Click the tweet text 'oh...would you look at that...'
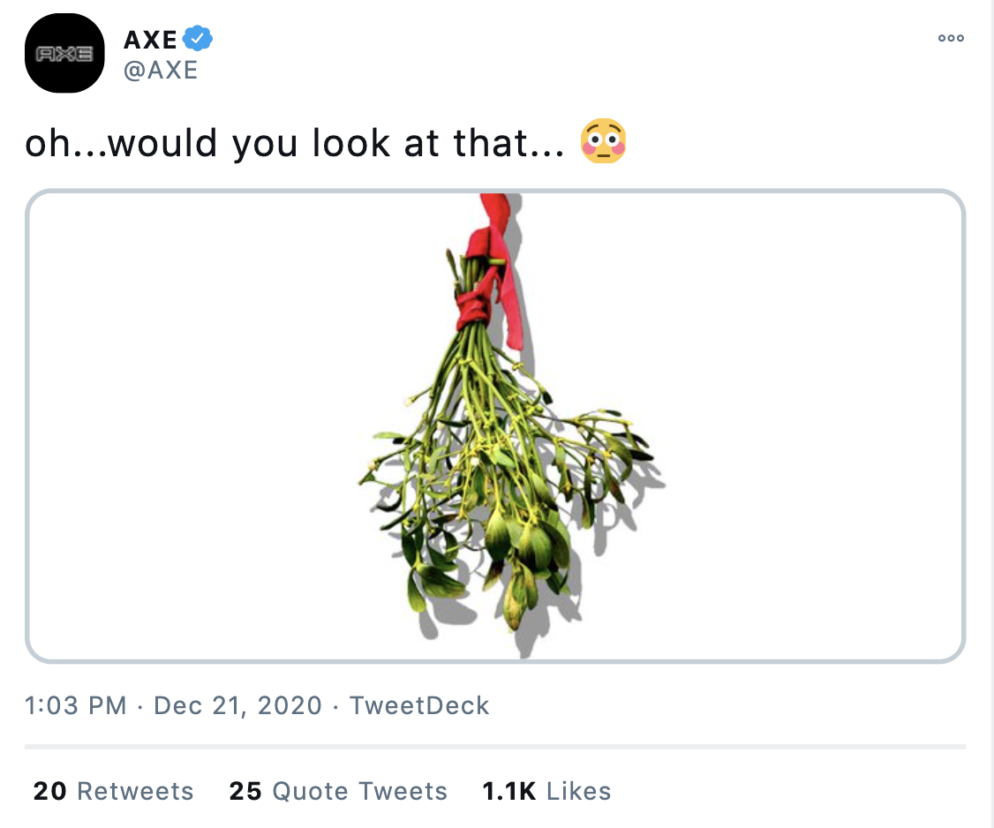Image resolution: width=994 pixels, height=828 pixels. [x=294, y=143]
